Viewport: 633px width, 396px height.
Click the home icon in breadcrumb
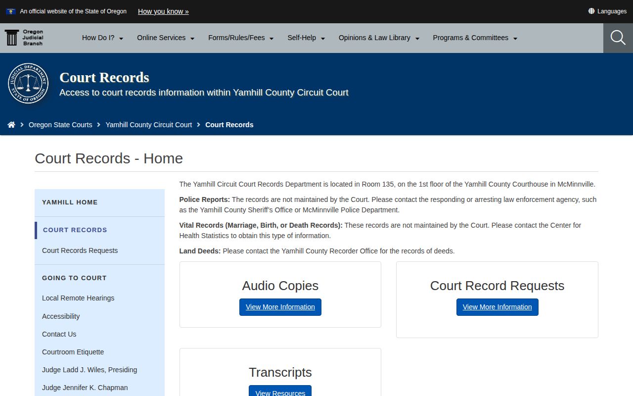coord(11,125)
